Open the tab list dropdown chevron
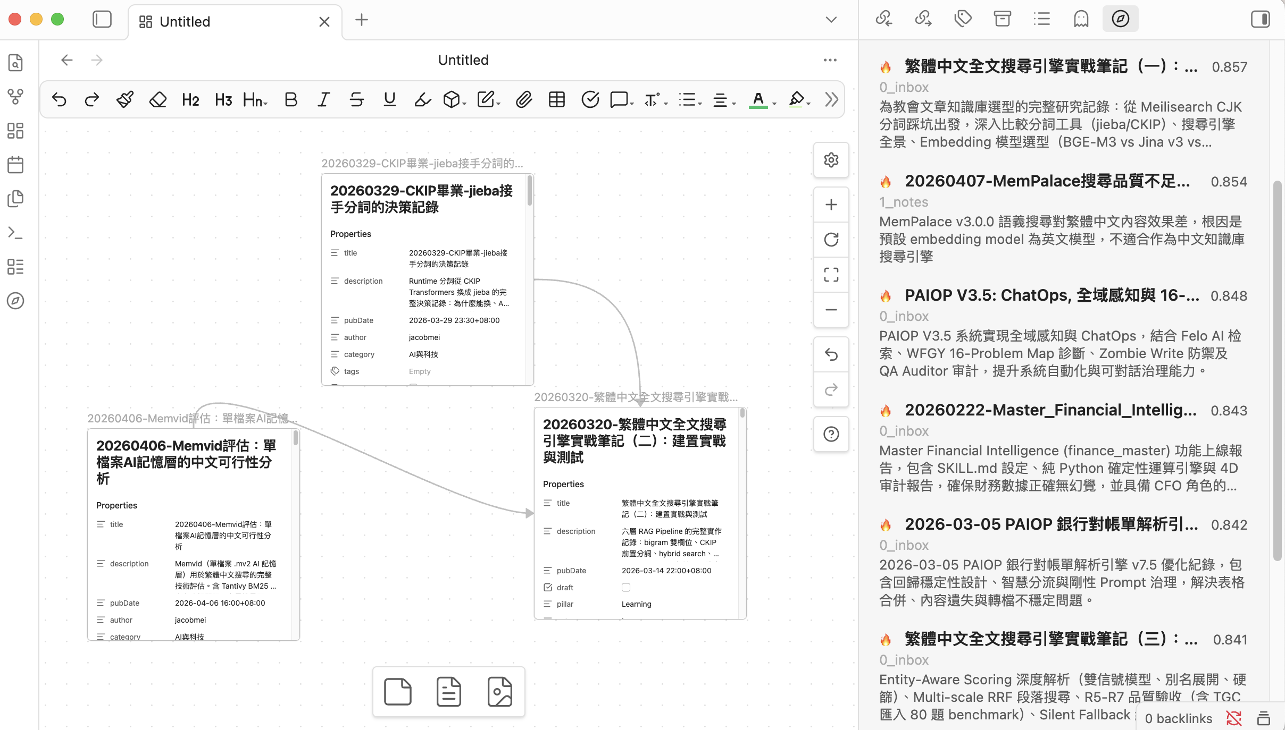 (831, 20)
